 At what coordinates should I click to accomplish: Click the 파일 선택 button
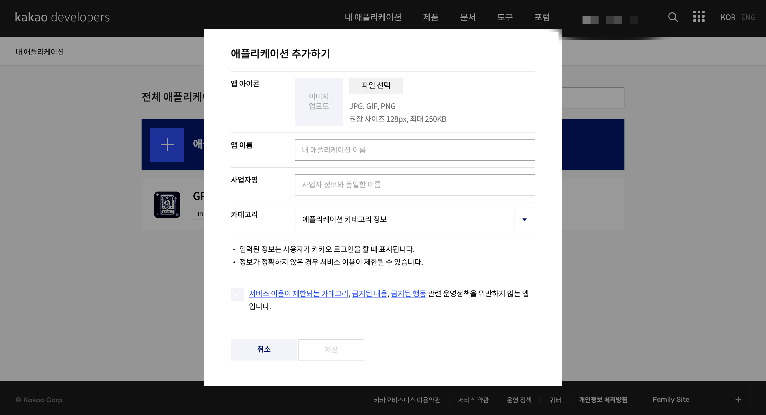point(376,86)
